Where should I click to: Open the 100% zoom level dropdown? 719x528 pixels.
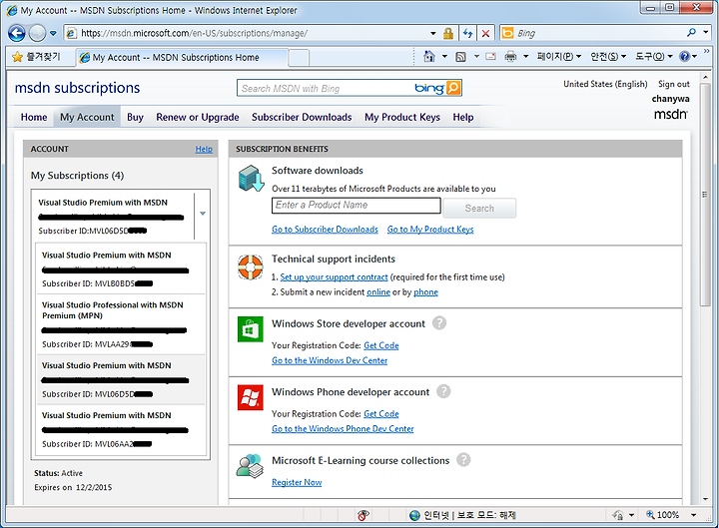pos(694,515)
